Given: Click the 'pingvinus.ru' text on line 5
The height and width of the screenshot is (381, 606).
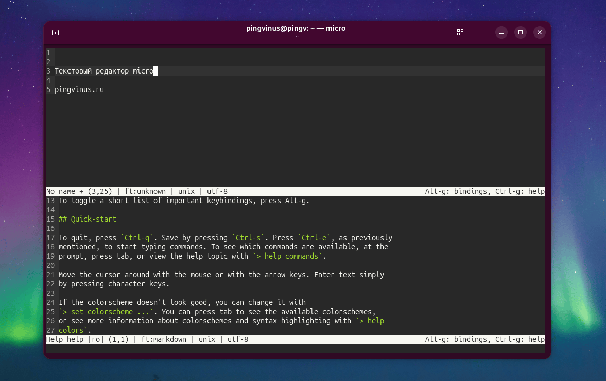Looking at the screenshot, I should (79, 89).
